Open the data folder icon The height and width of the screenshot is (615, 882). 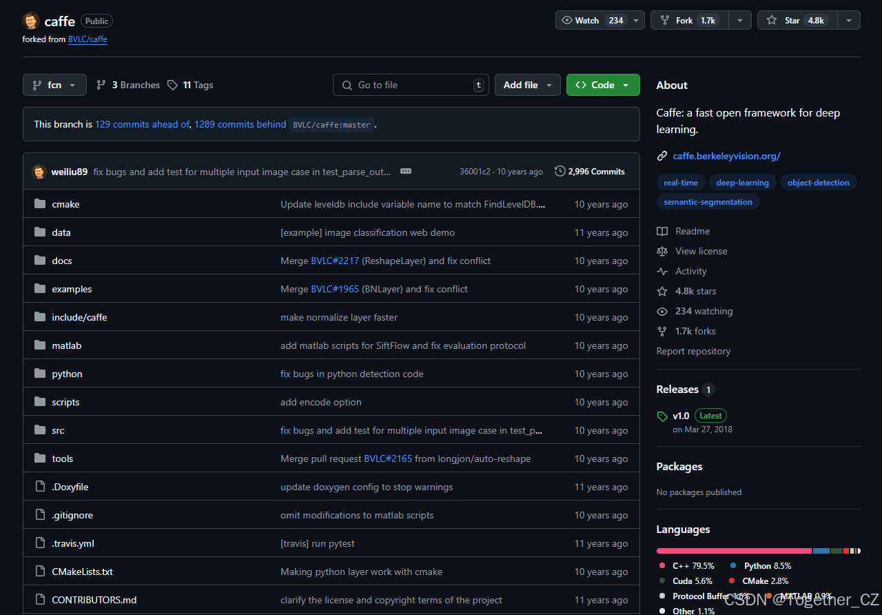(40, 232)
